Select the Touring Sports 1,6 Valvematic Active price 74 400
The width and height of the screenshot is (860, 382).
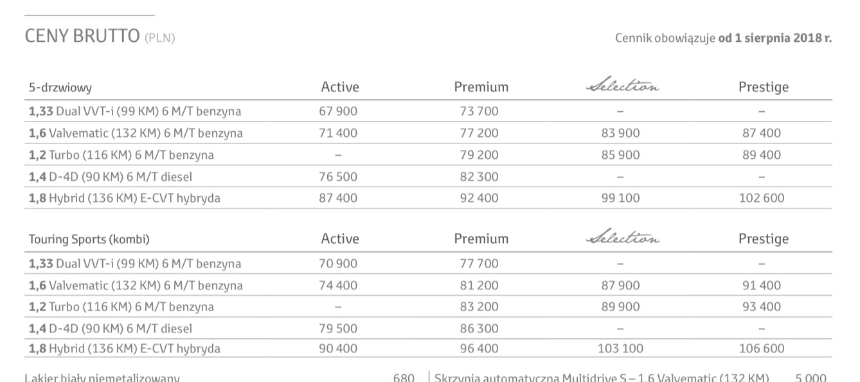[338, 286]
